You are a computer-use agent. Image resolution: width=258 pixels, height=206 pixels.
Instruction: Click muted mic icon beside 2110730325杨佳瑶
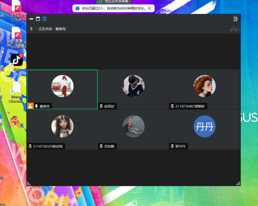[x=30, y=146]
